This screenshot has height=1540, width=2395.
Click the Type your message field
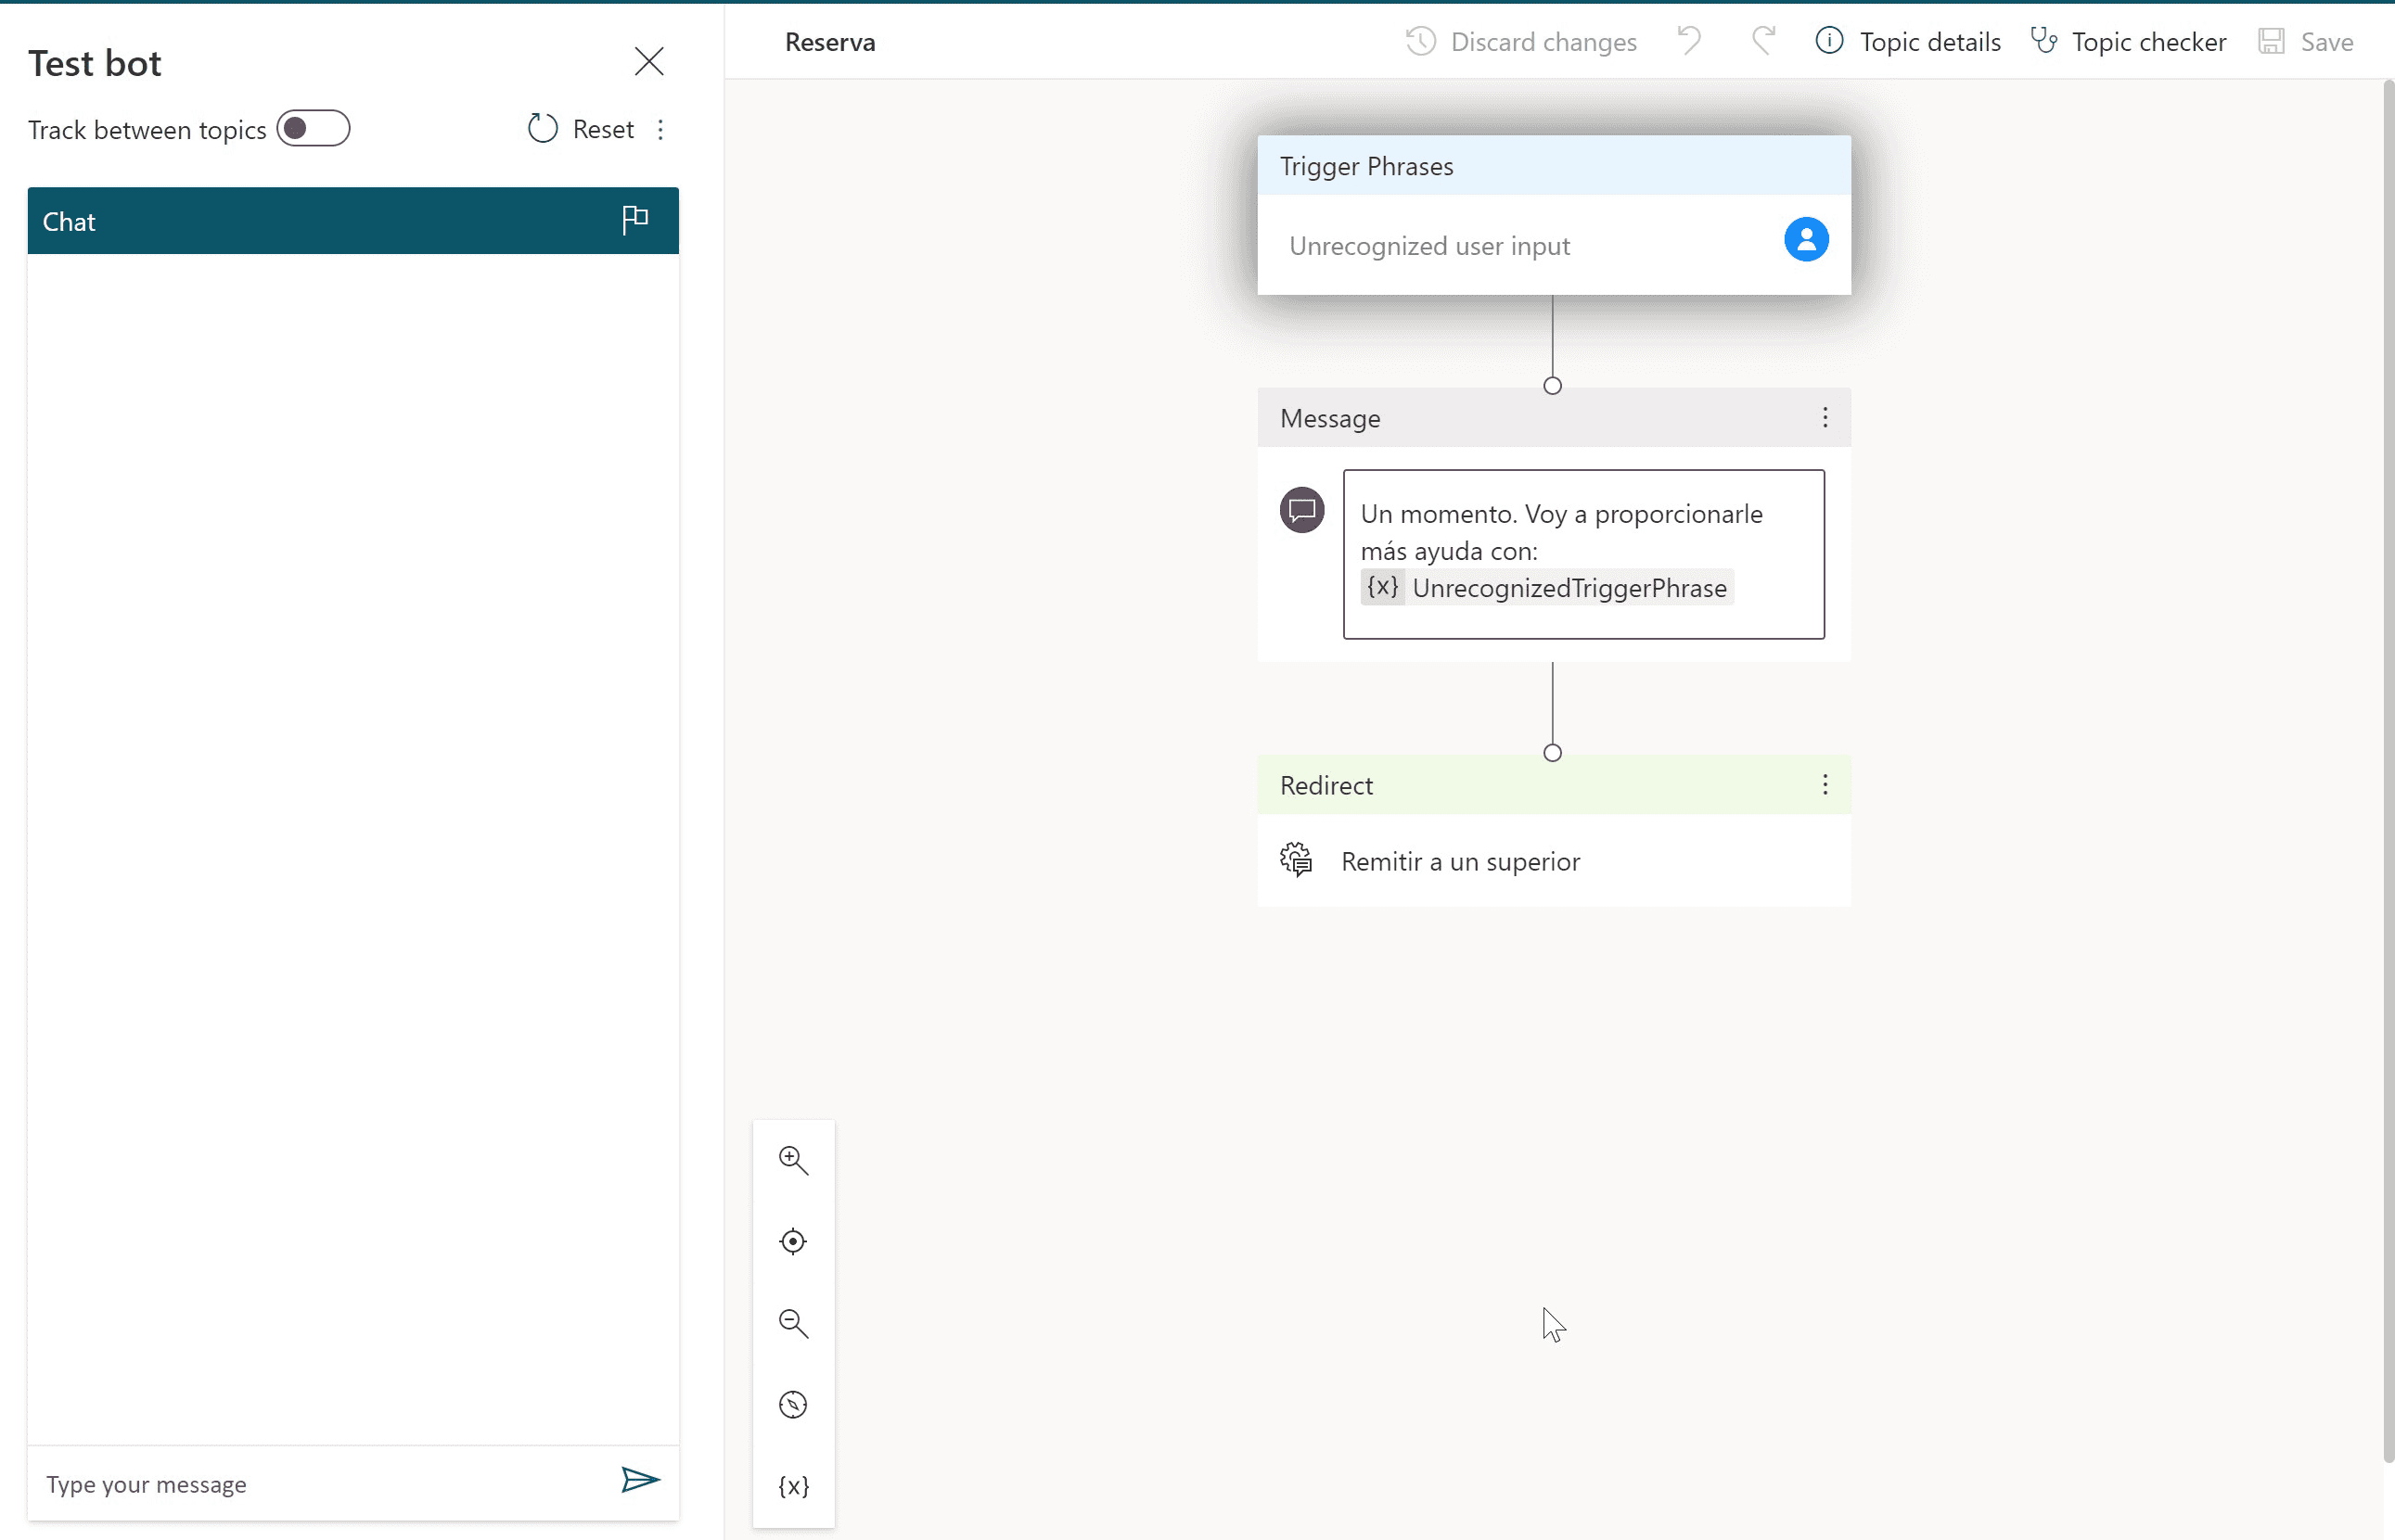pyautogui.click(x=320, y=1484)
